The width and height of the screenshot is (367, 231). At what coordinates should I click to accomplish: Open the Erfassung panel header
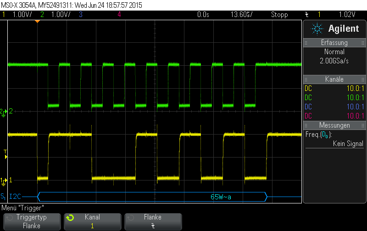point(334,43)
